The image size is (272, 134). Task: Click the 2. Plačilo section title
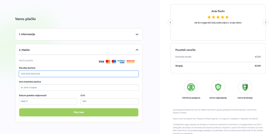coord(24,50)
